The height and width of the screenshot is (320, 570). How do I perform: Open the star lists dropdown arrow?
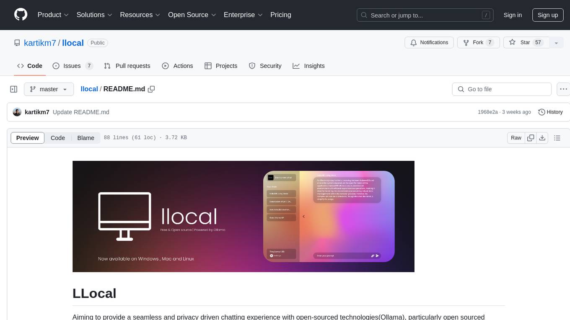(x=556, y=43)
